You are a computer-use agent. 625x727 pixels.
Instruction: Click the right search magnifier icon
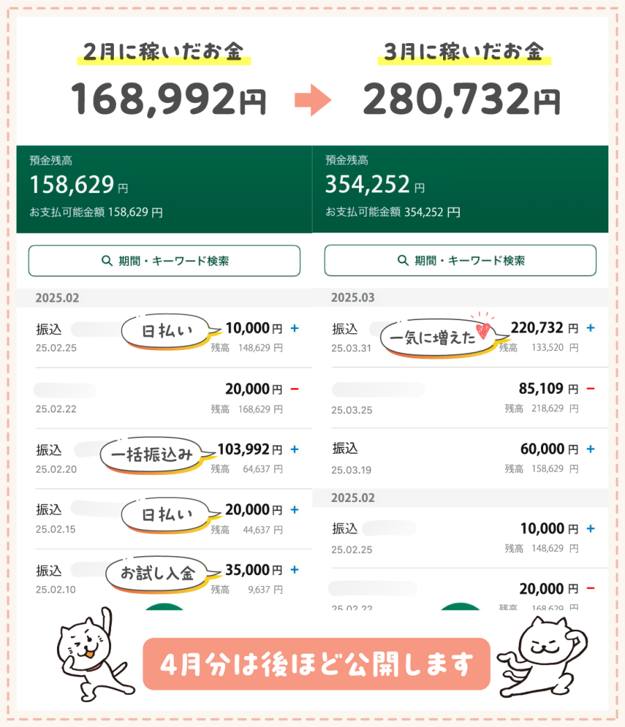403,260
